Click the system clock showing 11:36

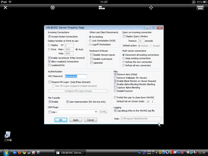pos(202,152)
